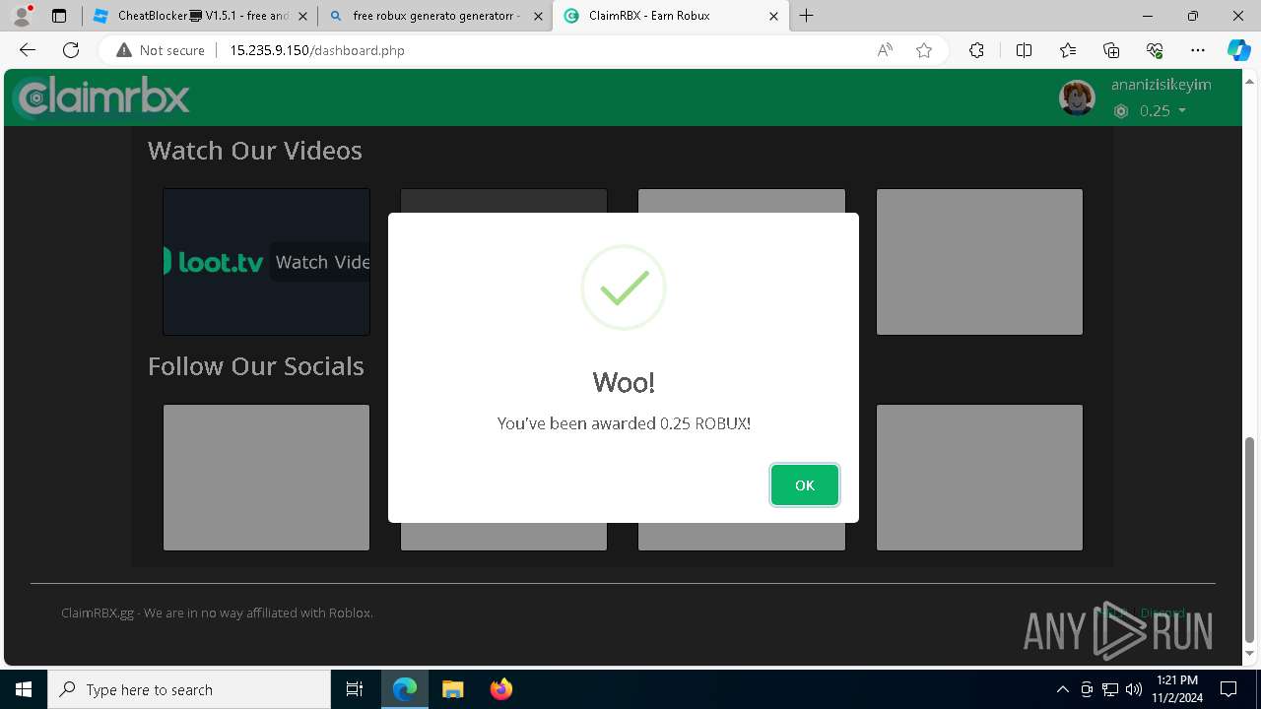Image resolution: width=1261 pixels, height=709 pixels.
Task: Click the taskbar search box
Action: point(189,689)
